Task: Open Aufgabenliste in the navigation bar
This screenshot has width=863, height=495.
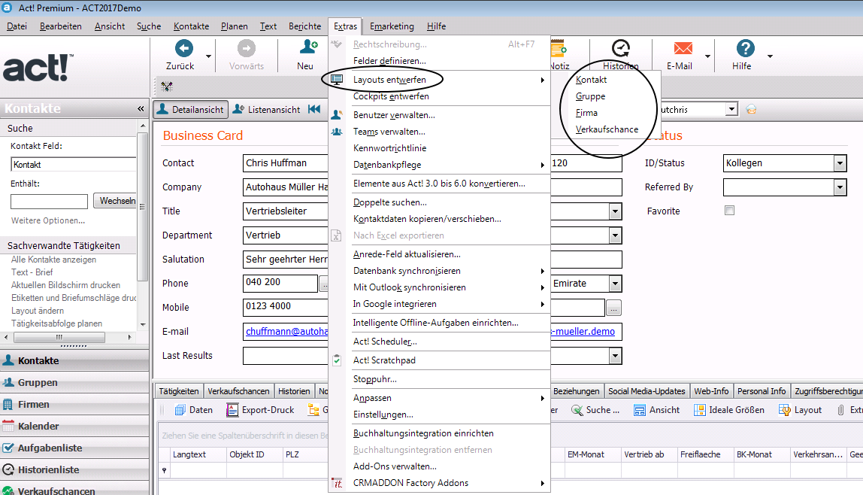Action: tap(74, 448)
